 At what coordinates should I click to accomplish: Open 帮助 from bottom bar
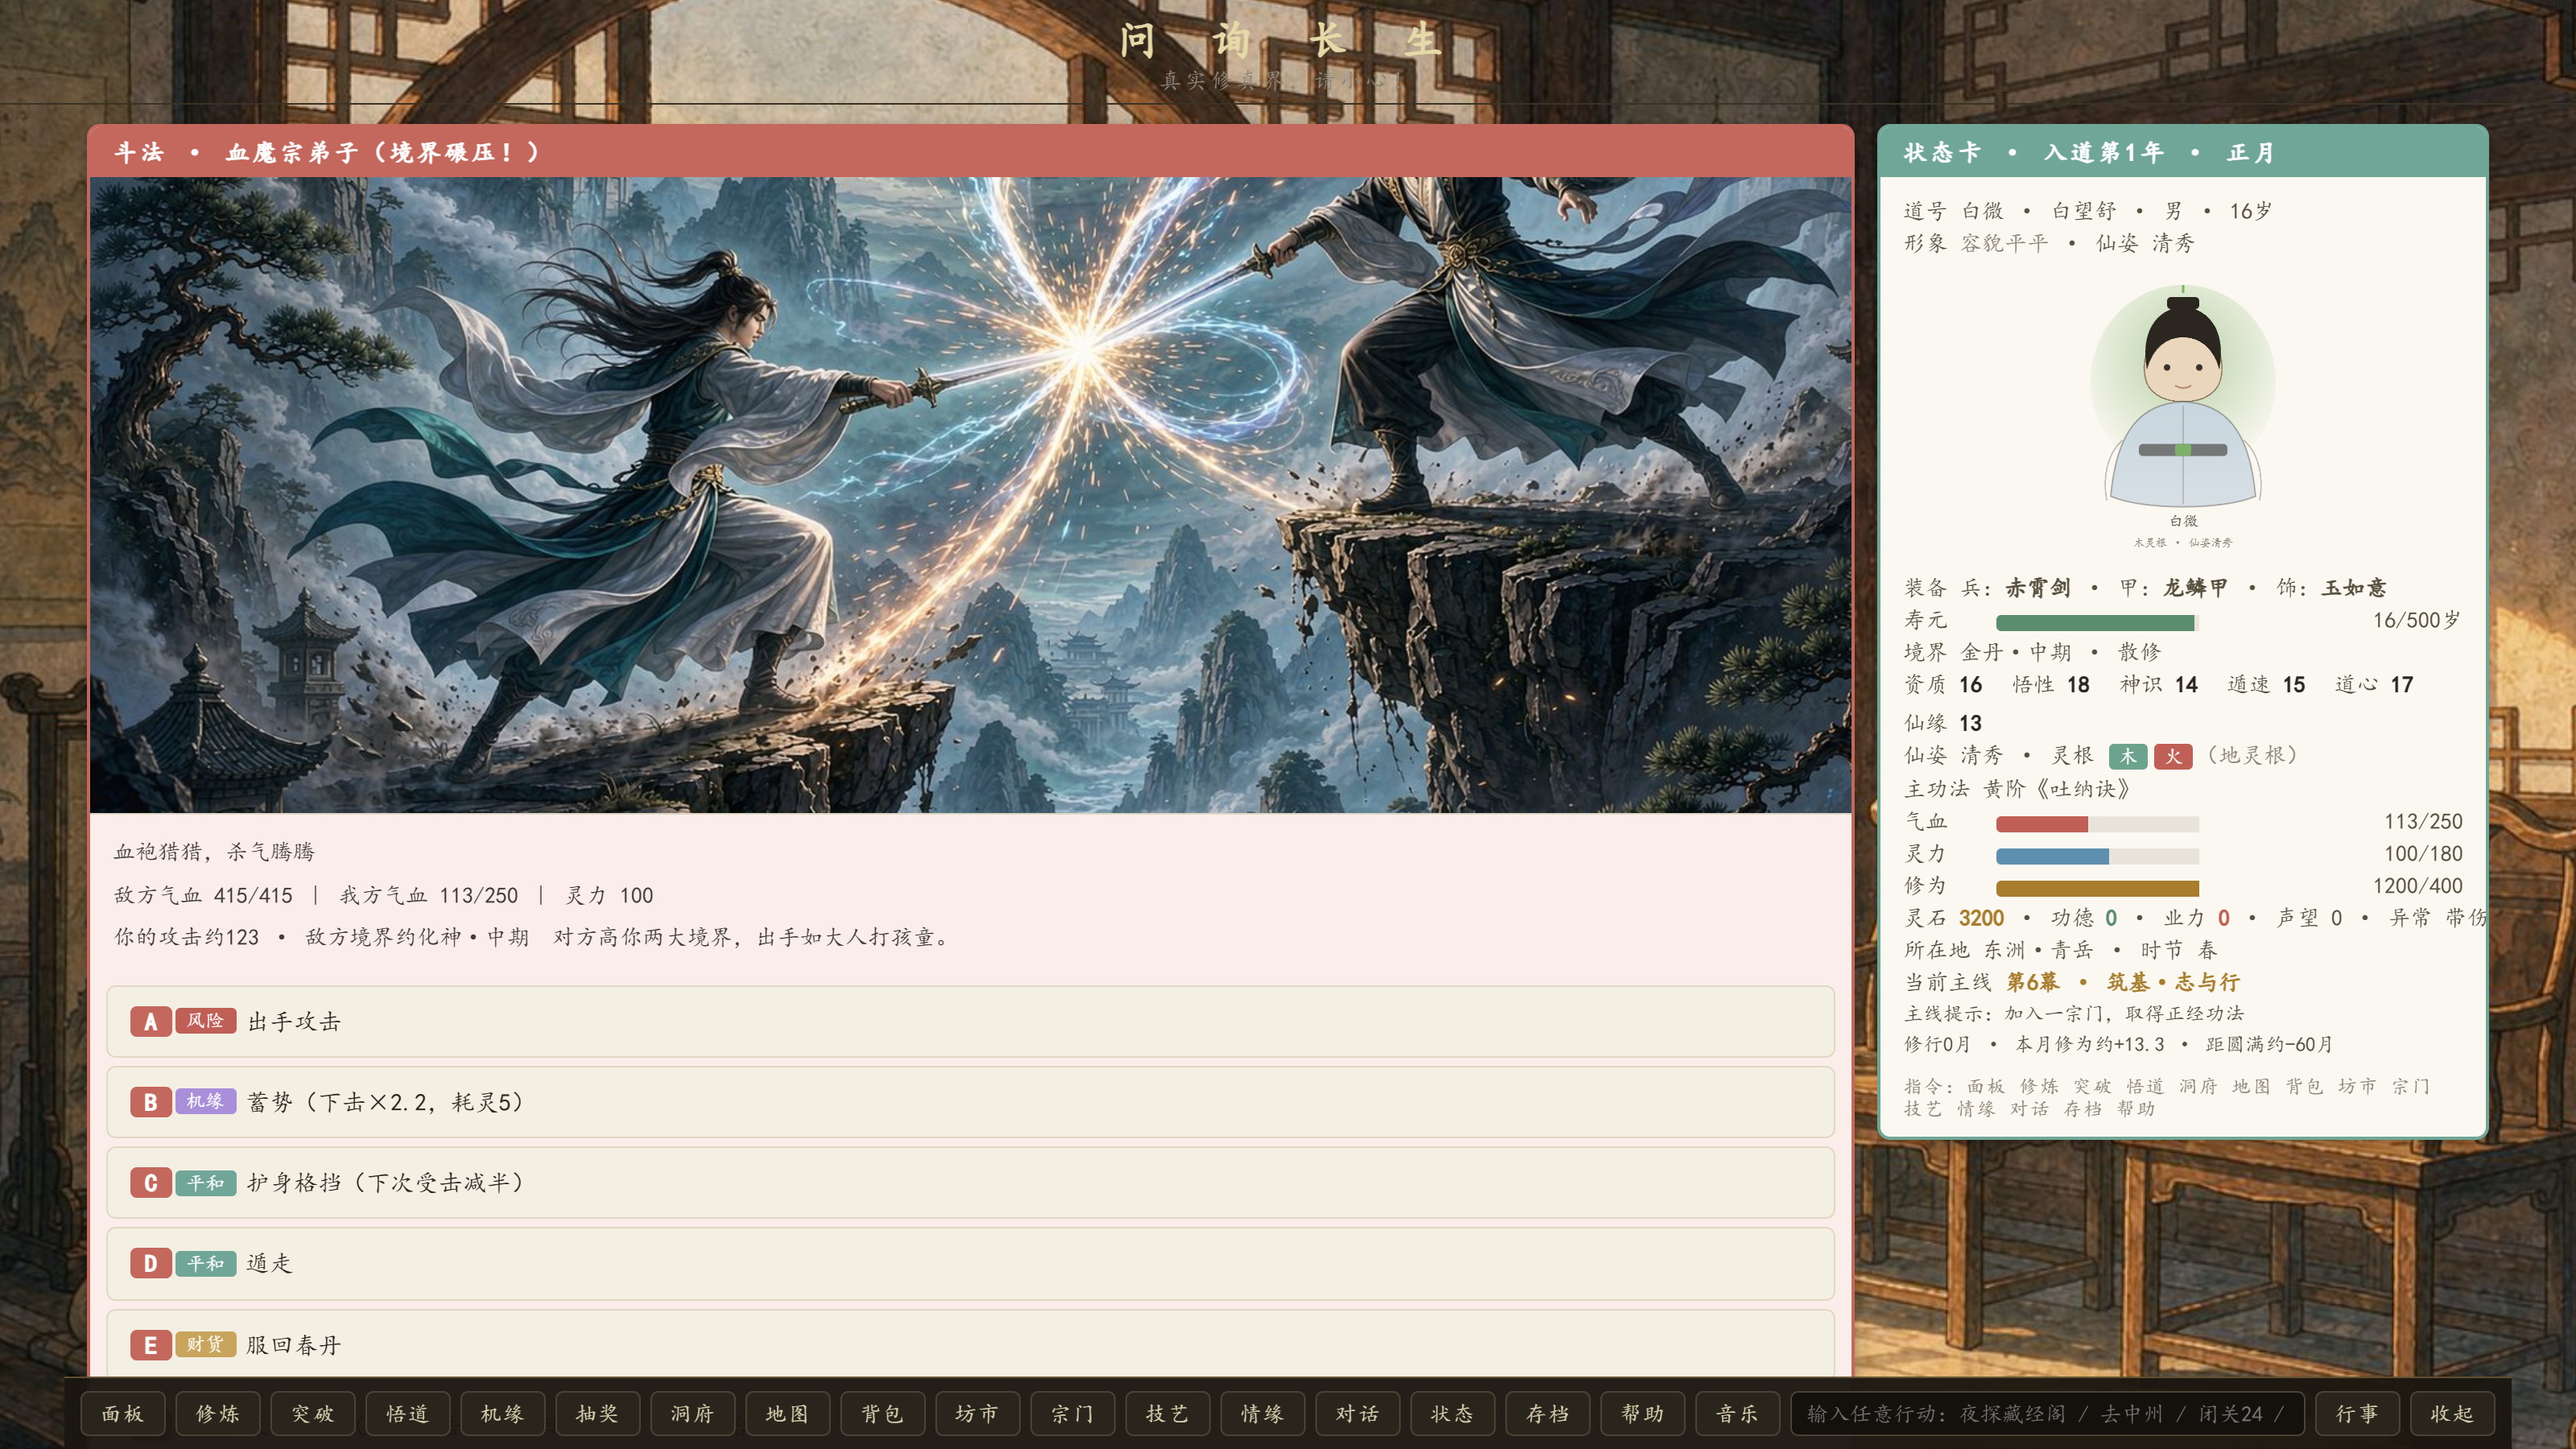point(1643,1413)
